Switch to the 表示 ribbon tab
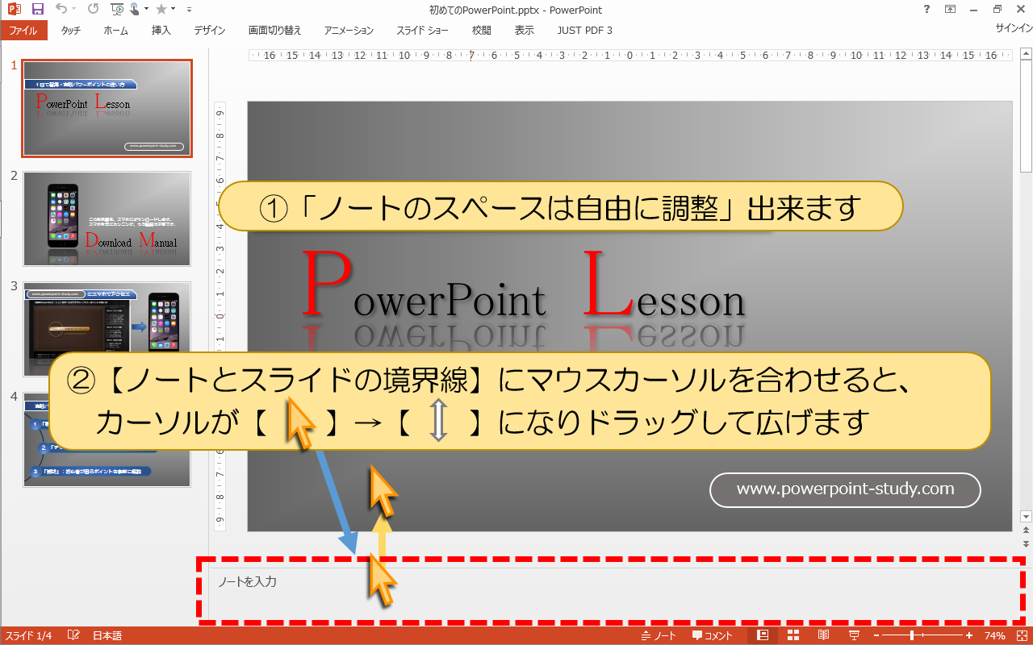The image size is (1033, 645). click(x=524, y=30)
